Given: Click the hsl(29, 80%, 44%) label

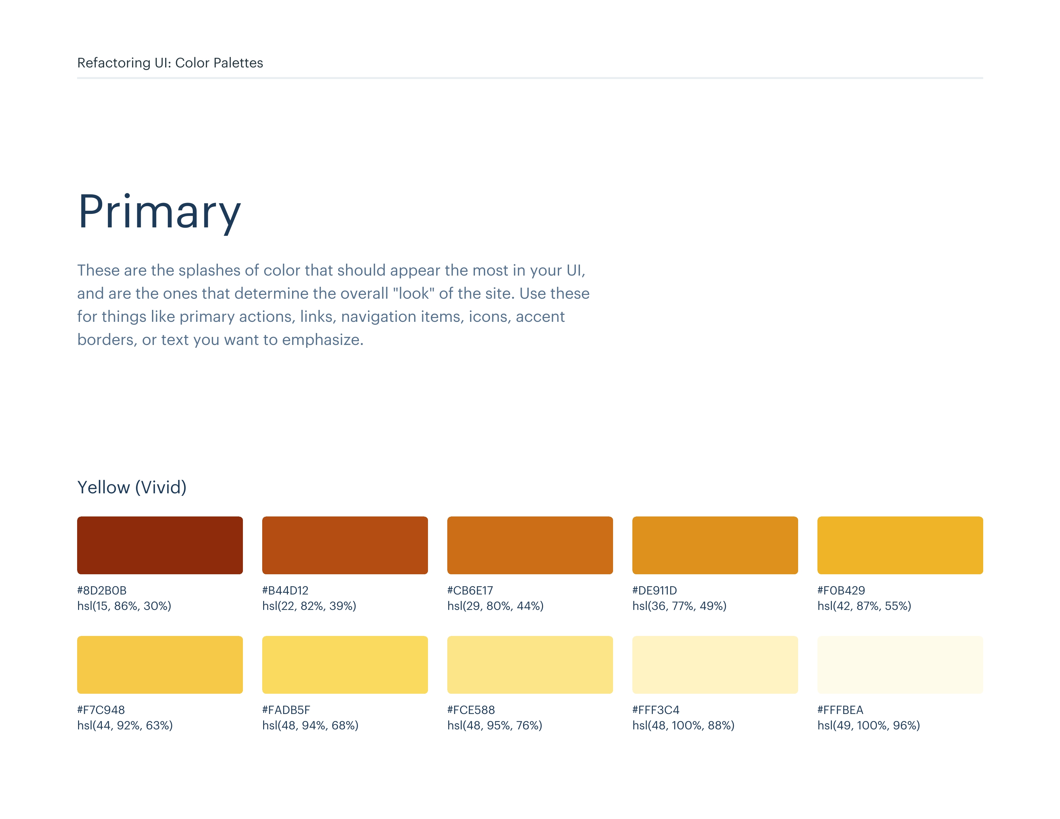Looking at the screenshot, I should coord(495,605).
